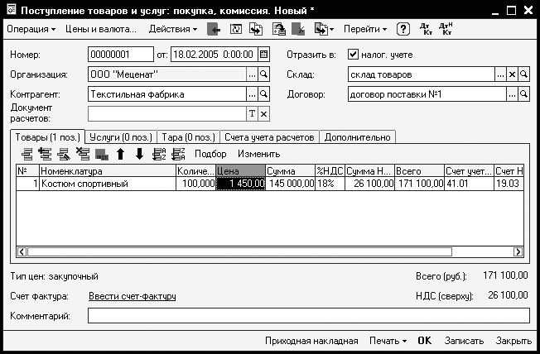
Task: Click the quantity cell 100,000
Action: [196, 184]
